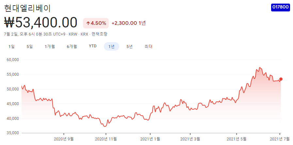Show the 최대 full history range

tap(148, 46)
